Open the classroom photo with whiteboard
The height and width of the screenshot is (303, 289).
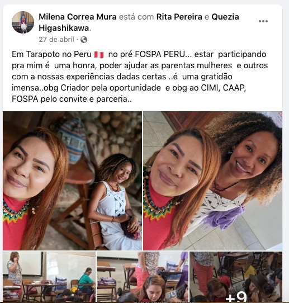click(49, 277)
